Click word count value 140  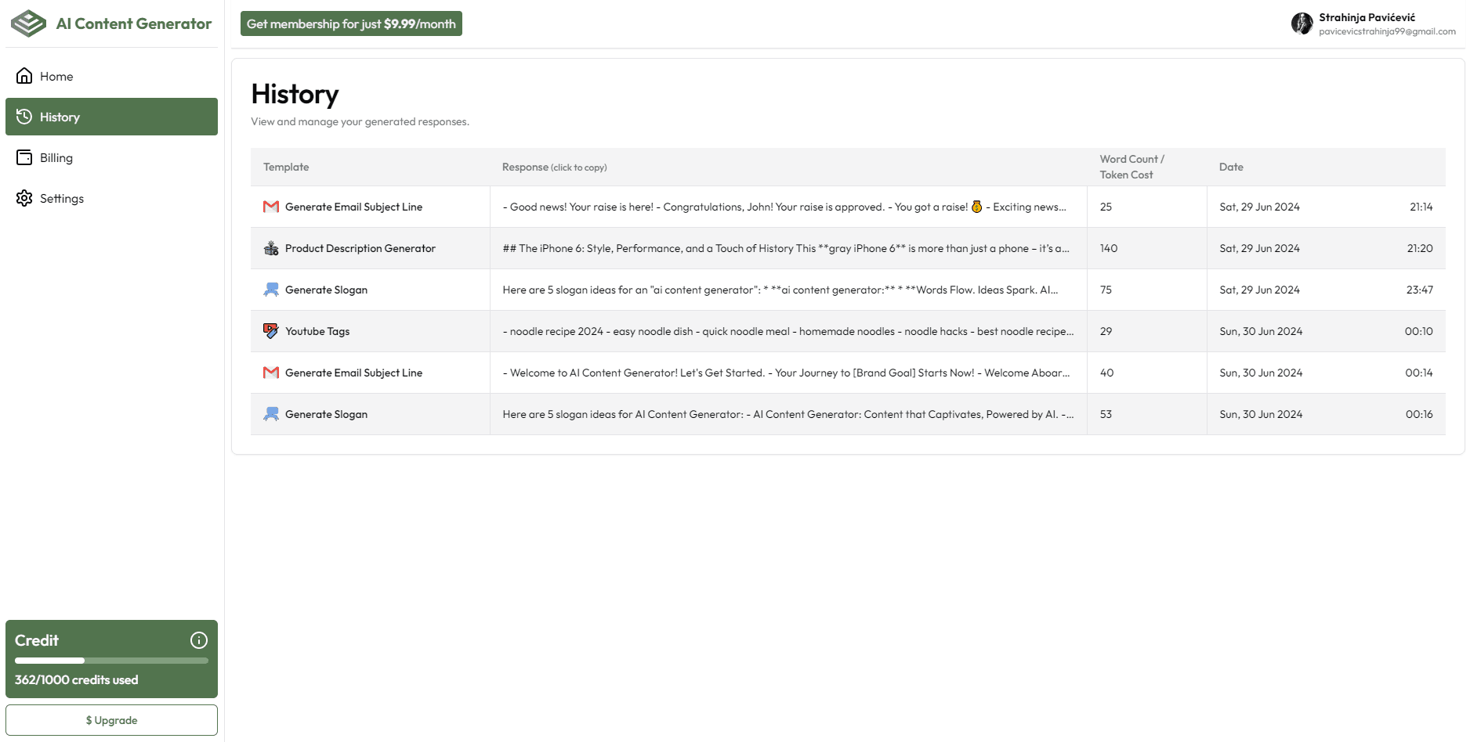(1109, 248)
